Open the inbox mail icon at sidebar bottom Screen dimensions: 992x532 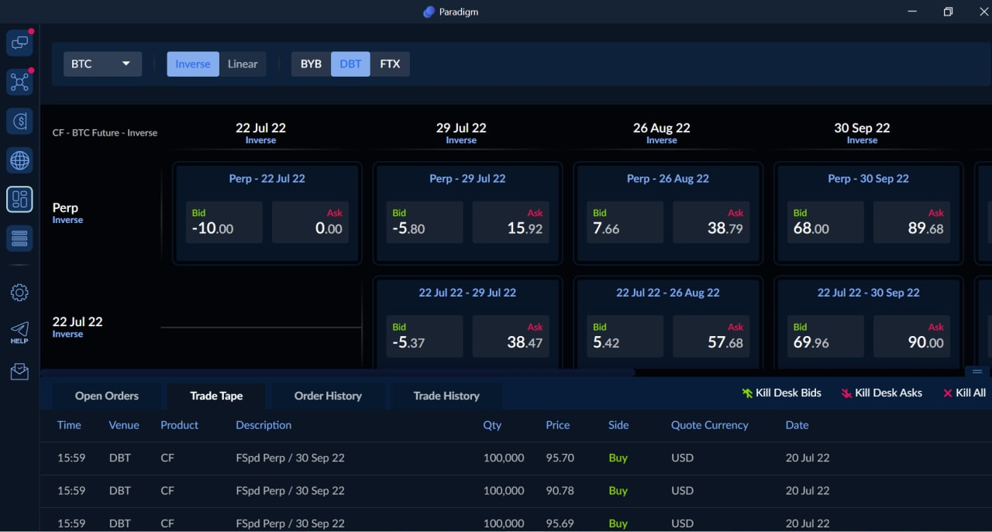coord(19,371)
